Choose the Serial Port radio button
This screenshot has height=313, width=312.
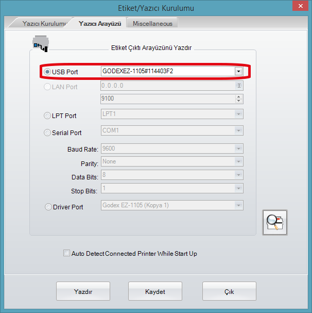tap(47, 133)
